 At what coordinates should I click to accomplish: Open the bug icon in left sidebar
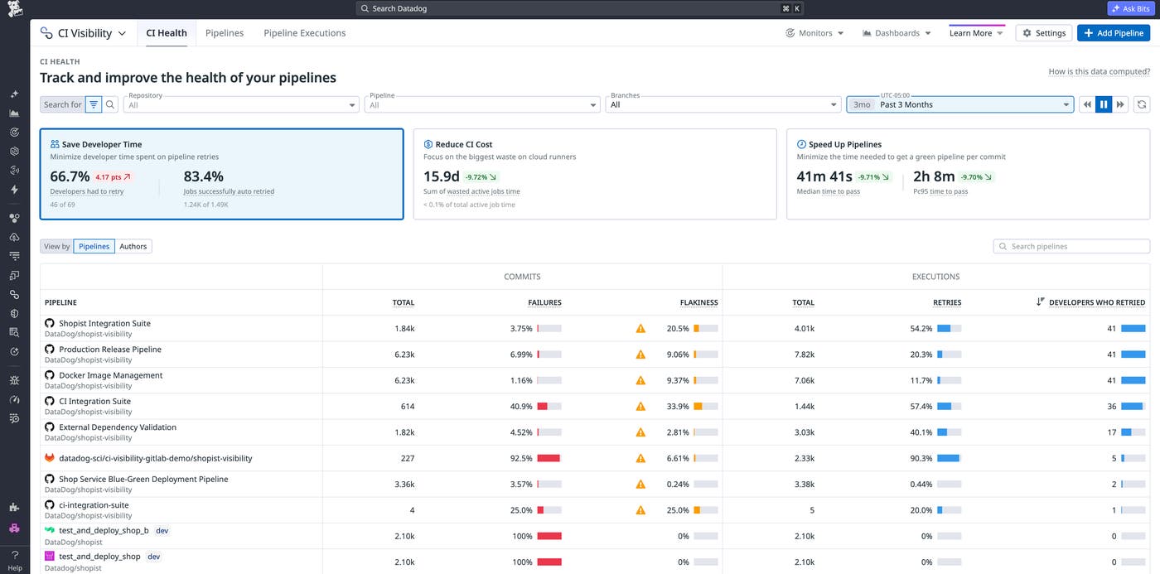pyautogui.click(x=14, y=380)
